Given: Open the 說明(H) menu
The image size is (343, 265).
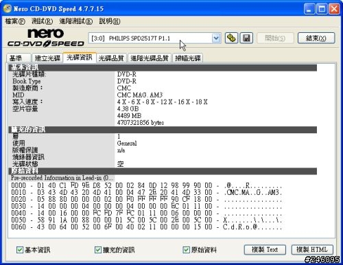Looking at the screenshot, I should 110,21.
